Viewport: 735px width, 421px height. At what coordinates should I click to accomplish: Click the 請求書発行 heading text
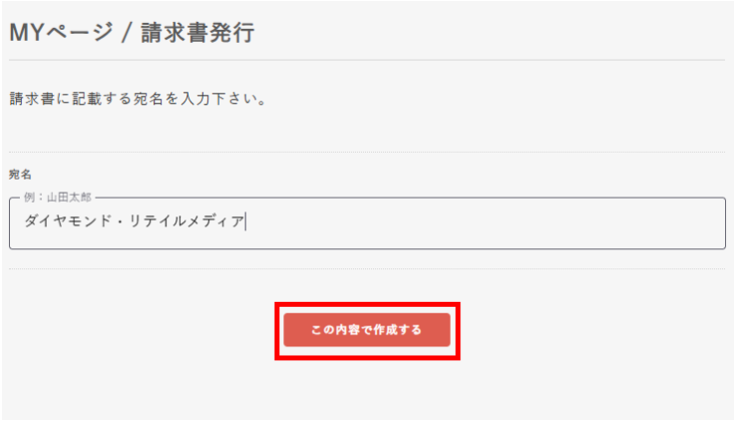tap(197, 33)
